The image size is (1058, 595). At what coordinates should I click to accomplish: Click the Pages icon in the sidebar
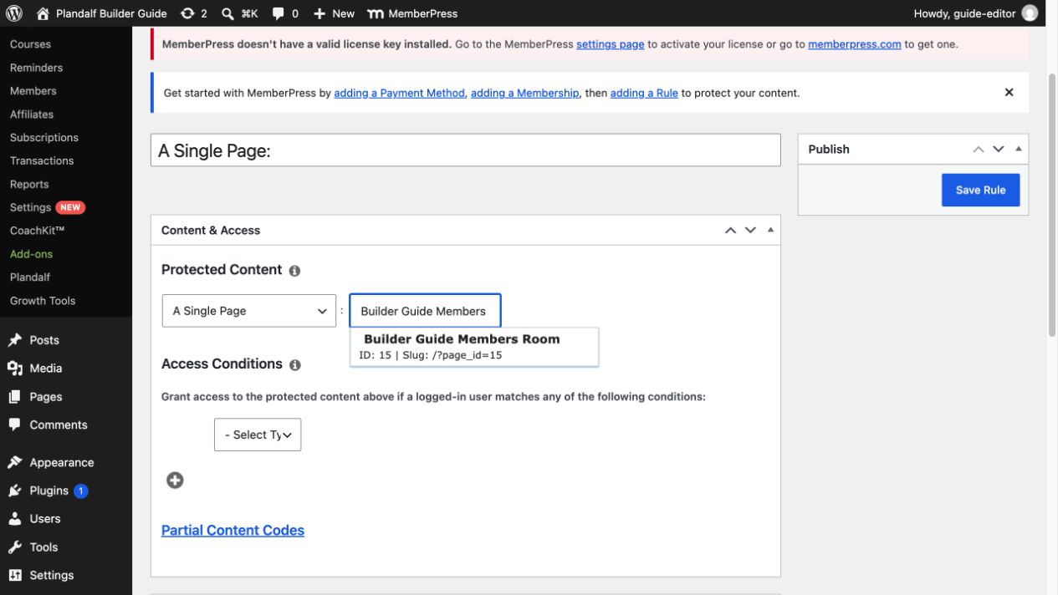click(15, 397)
